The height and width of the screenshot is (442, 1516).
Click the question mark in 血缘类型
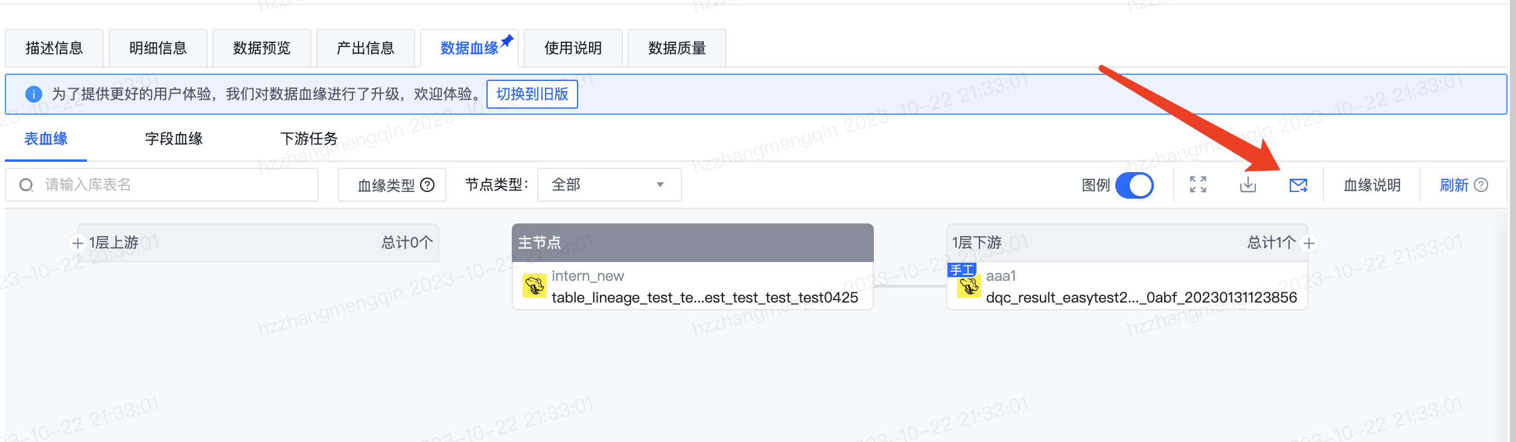point(427,185)
